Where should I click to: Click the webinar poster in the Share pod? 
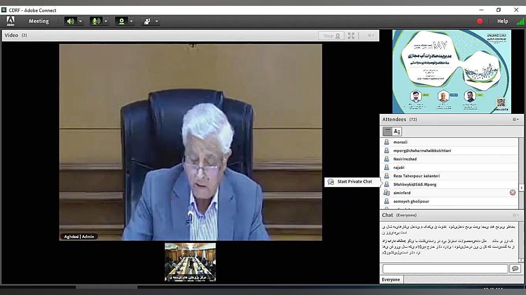click(452, 71)
